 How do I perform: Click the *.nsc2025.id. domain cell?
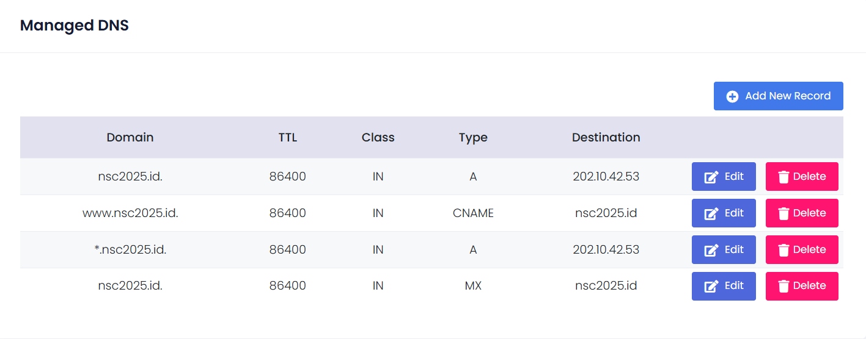[x=130, y=250]
